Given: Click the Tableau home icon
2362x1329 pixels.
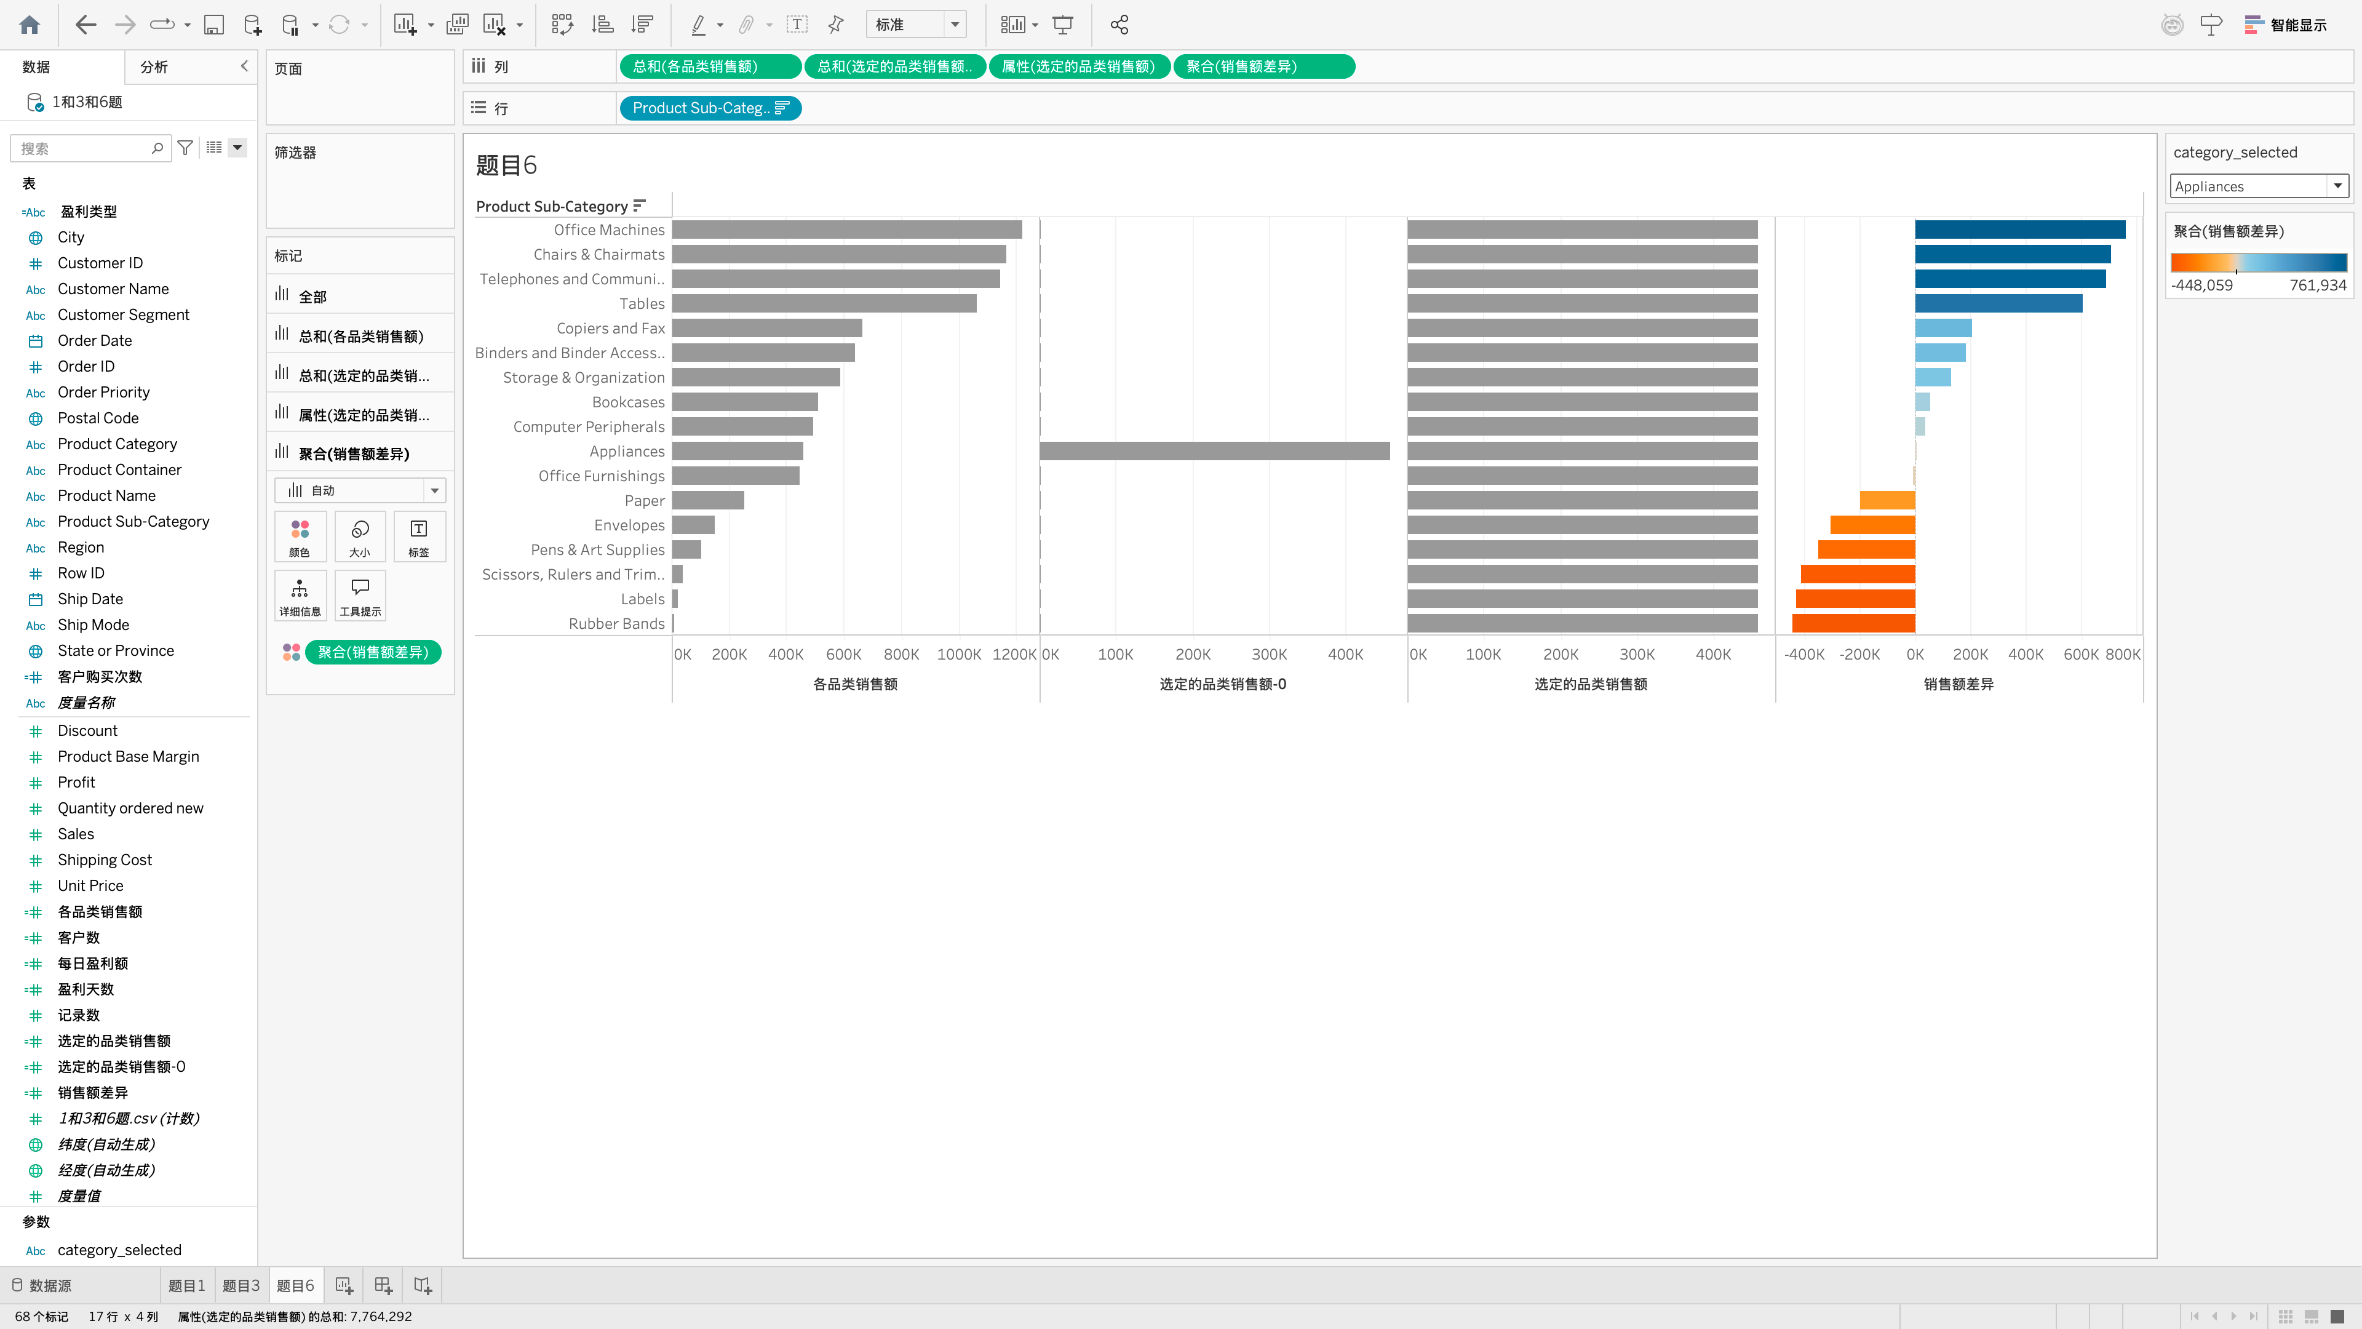Looking at the screenshot, I should [x=30, y=25].
